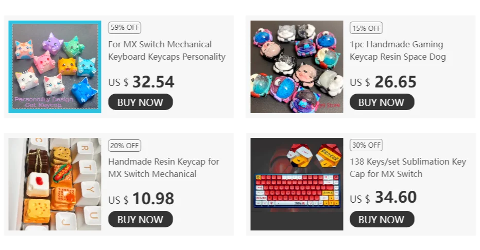Viewport: 480px width, 250px height.
Task: Open the space dog keycap product image
Action: tap(297, 67)
